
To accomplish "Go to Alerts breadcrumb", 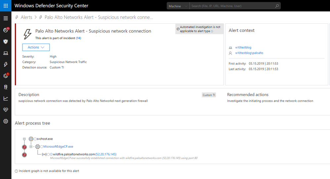I will (26, 17).
